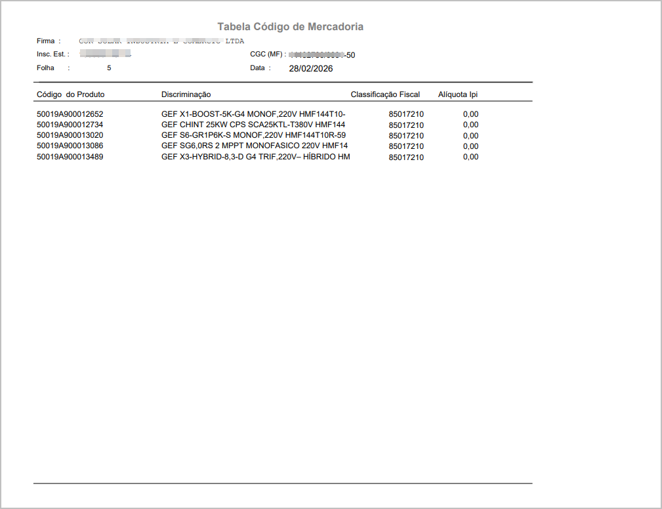Click the 'CGC (MF)' label
Screen dimensions: 662x509
click(266, 54)
